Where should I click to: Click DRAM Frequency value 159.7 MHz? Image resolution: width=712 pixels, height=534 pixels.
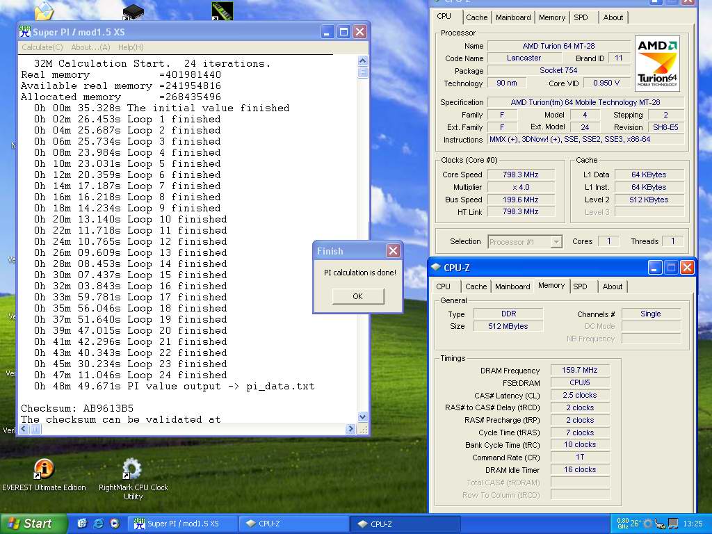coord(579,370)
